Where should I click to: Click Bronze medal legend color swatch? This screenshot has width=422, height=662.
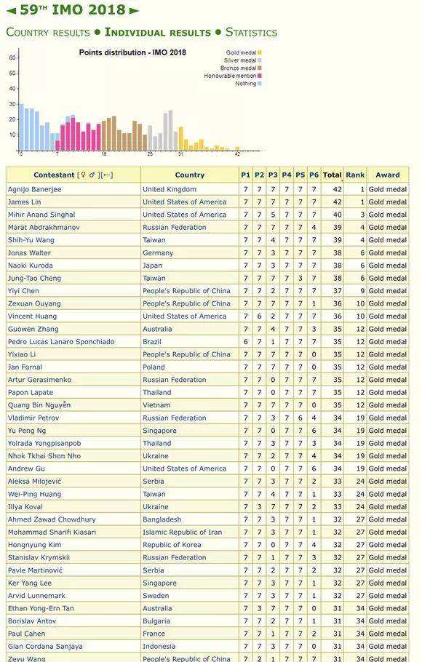tap(260, 68)
